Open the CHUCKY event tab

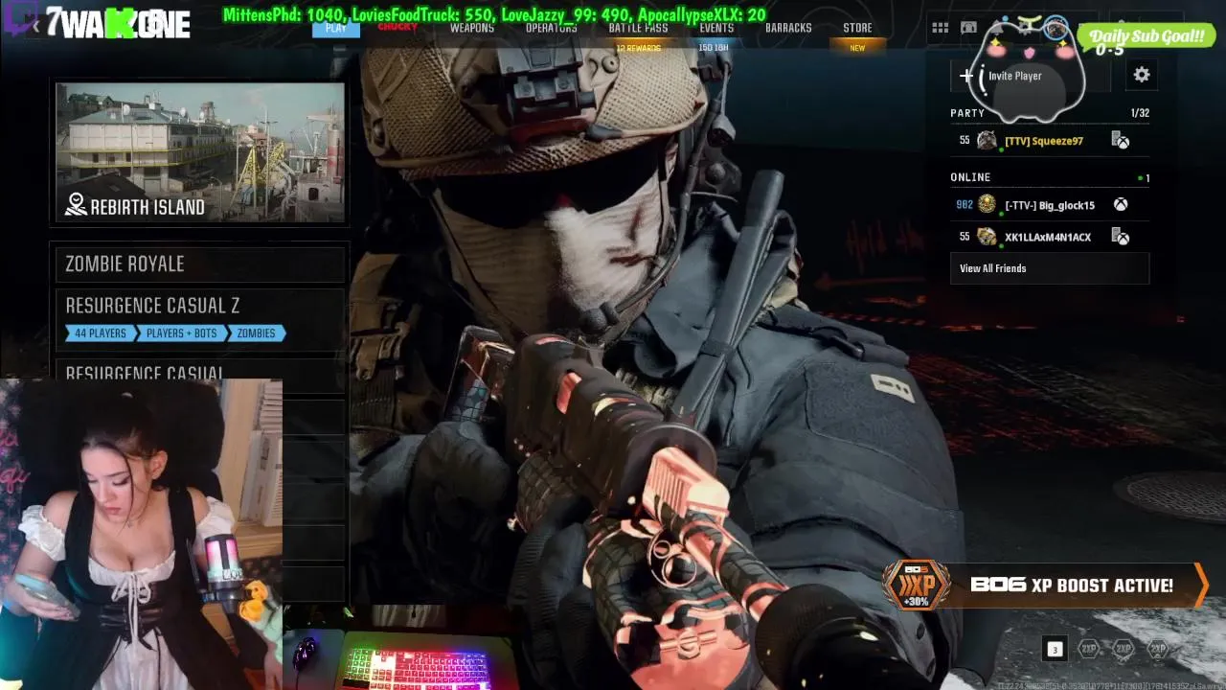pyautogui.click(x=398, y=27)
